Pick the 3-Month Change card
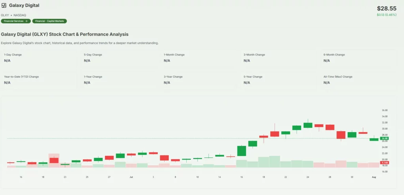Image resolution: width=404 pixels, height=195 pixels. [279, 58]
